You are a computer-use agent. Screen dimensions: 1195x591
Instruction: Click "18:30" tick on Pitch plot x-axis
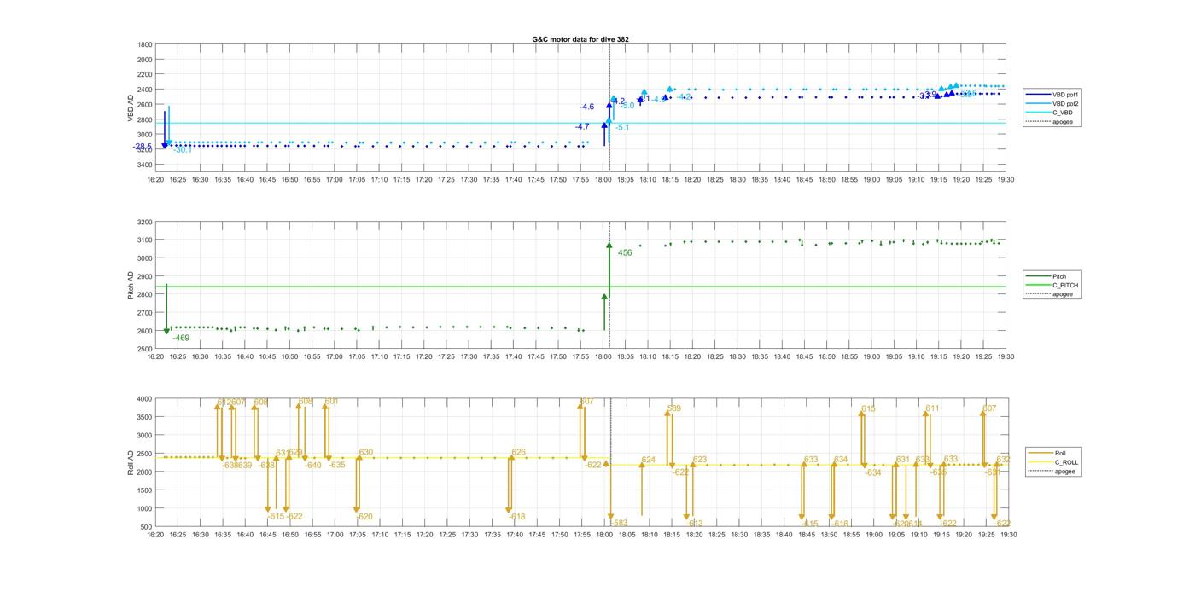[x=738, y=357]
